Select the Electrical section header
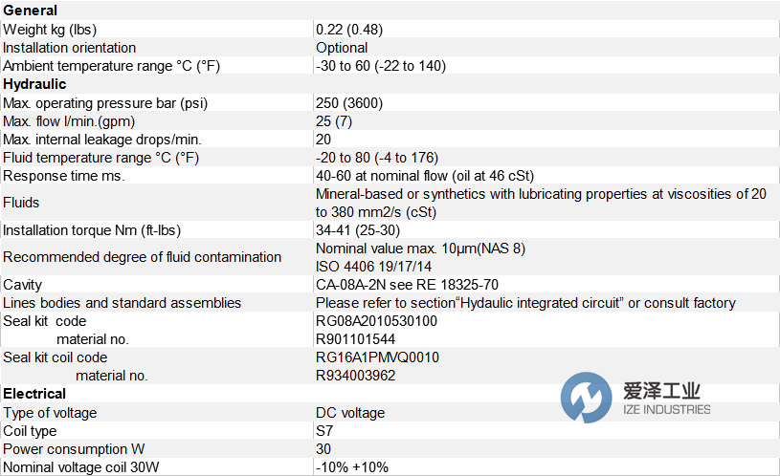Screen dimensions: 780x476 tap(34, 394)
